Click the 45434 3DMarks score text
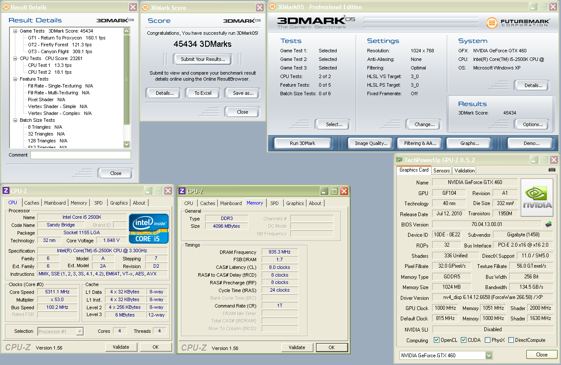The width and height of the screenshot is (561, 365). click(203, 44)
